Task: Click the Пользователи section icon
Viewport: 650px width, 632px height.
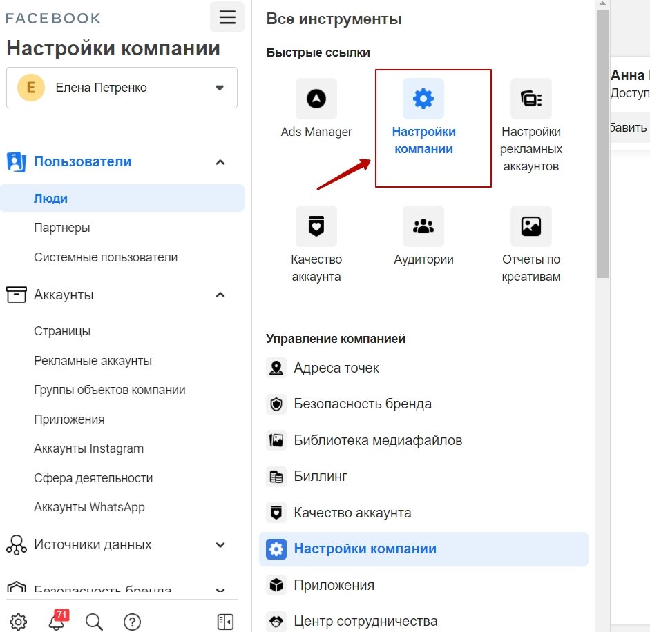Action: click(17, 161)
